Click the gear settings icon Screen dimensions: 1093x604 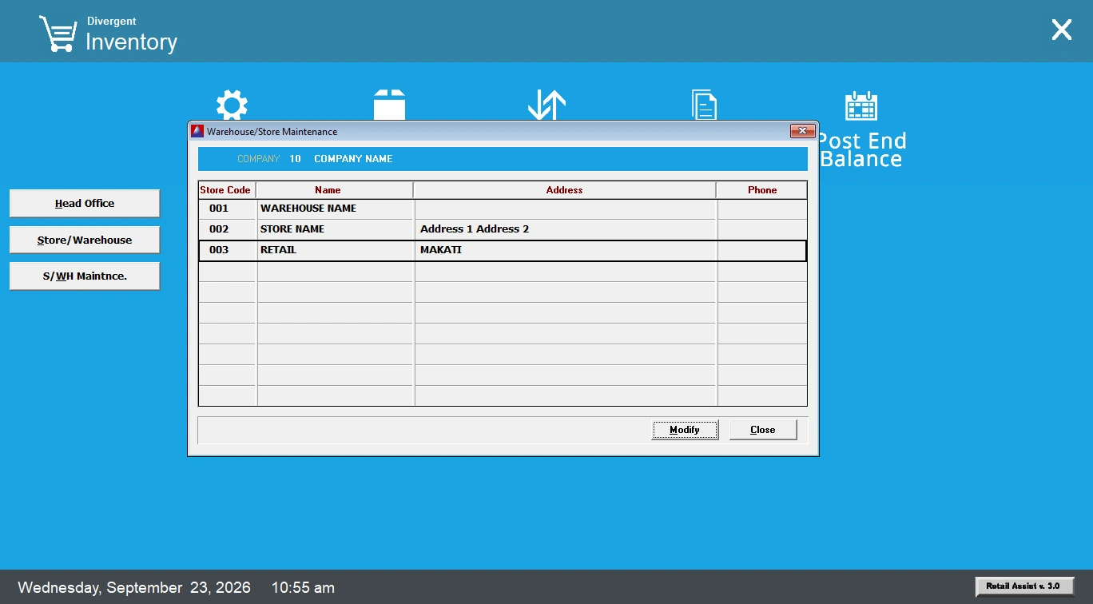tap(232, 105)
